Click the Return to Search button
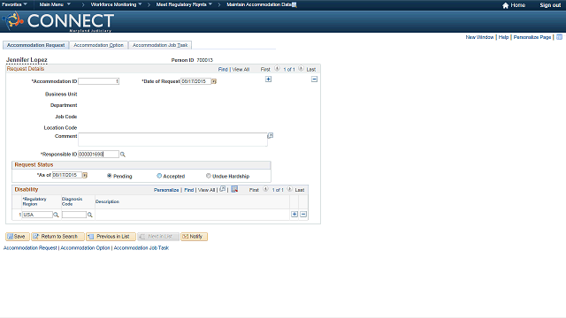566x318 pixels. (x=57, y=237)
